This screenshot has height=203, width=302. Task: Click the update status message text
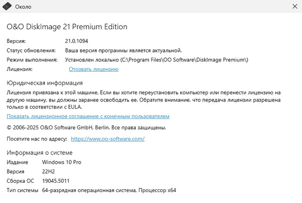point(123,51)
